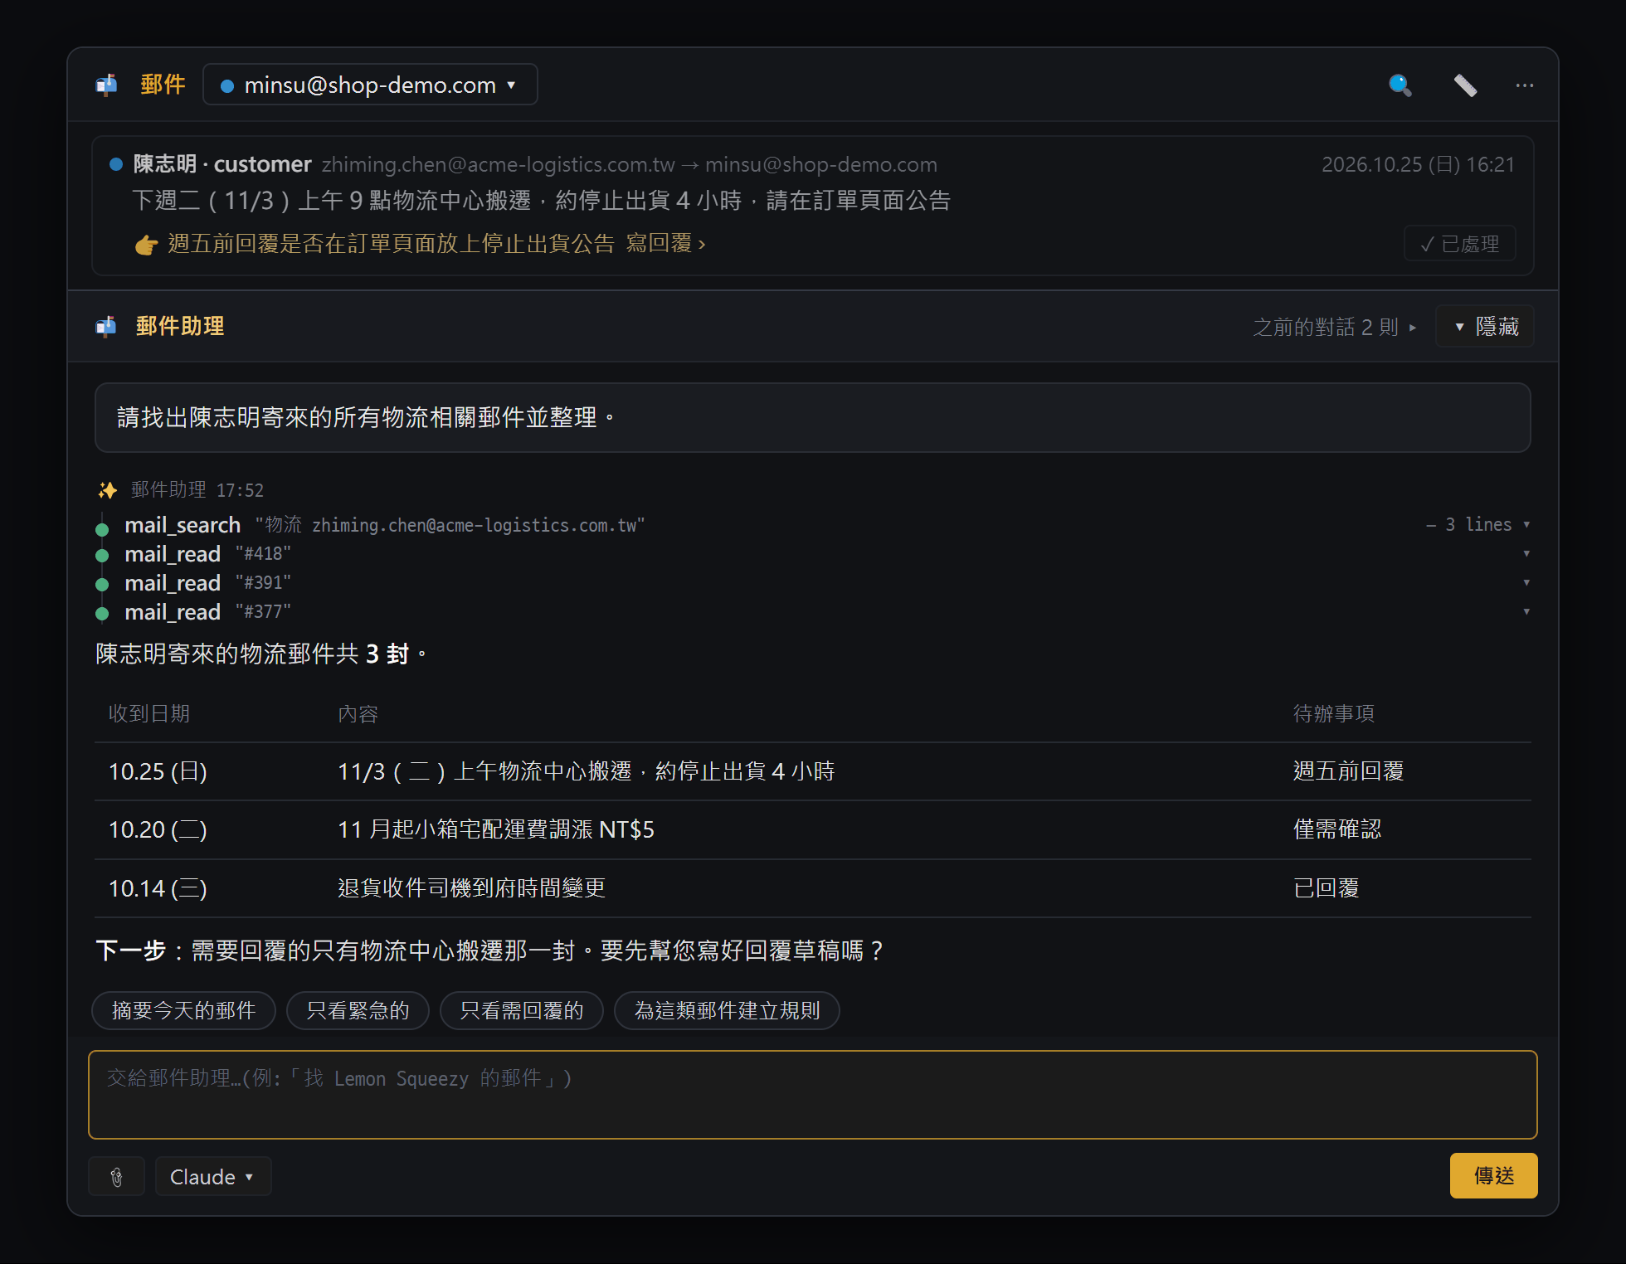The height and width of the screenshot is (1264, 1626).
Task: Open the Claude model selector dropdown
Action: point(213,1177)
